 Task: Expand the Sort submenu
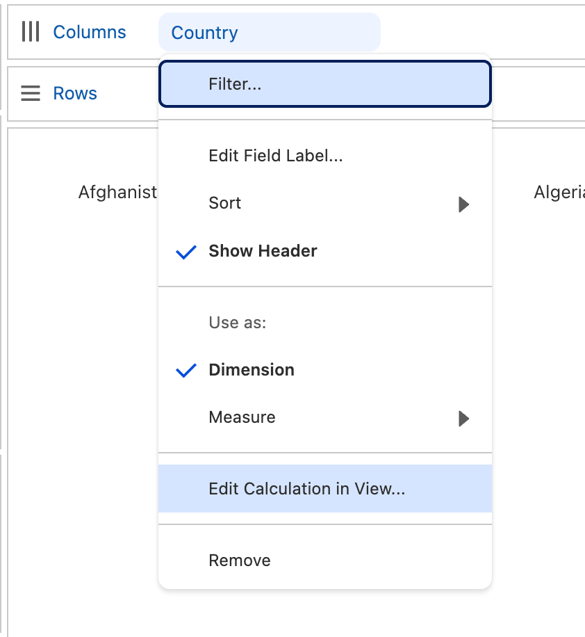tap(225, 203)
